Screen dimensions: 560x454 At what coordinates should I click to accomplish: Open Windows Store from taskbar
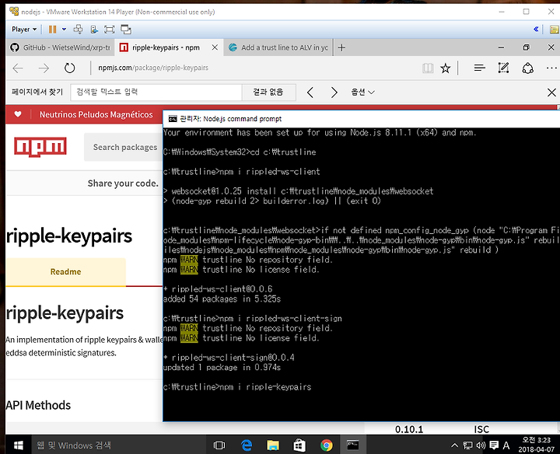(x=299, y=445)
